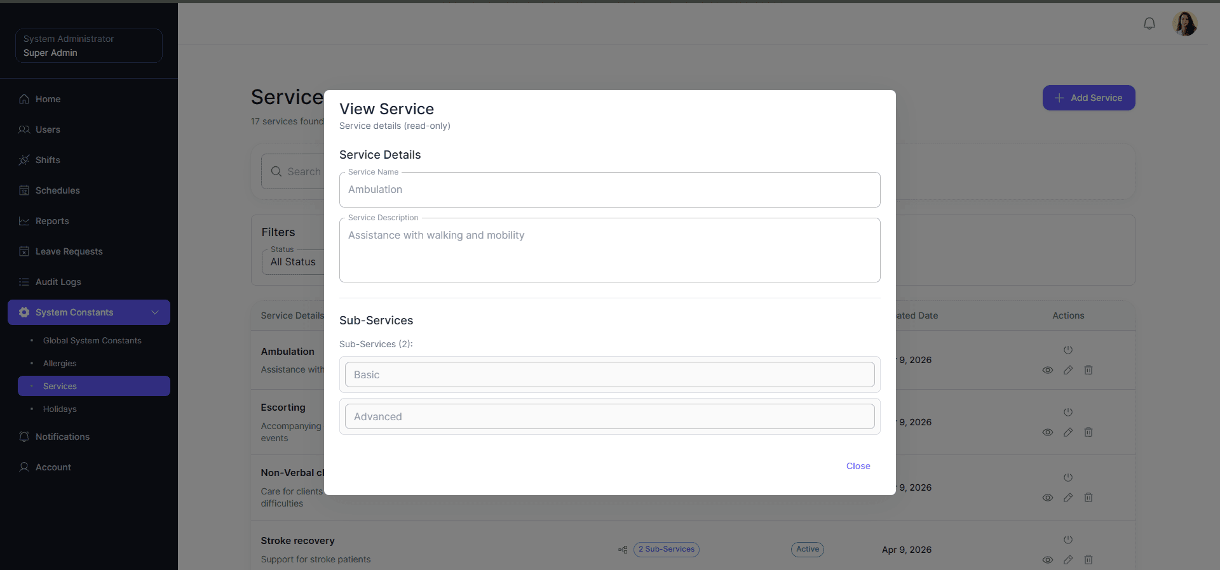
Task: Open the user profile avatar menu
Action: (x=1185, y=23)
